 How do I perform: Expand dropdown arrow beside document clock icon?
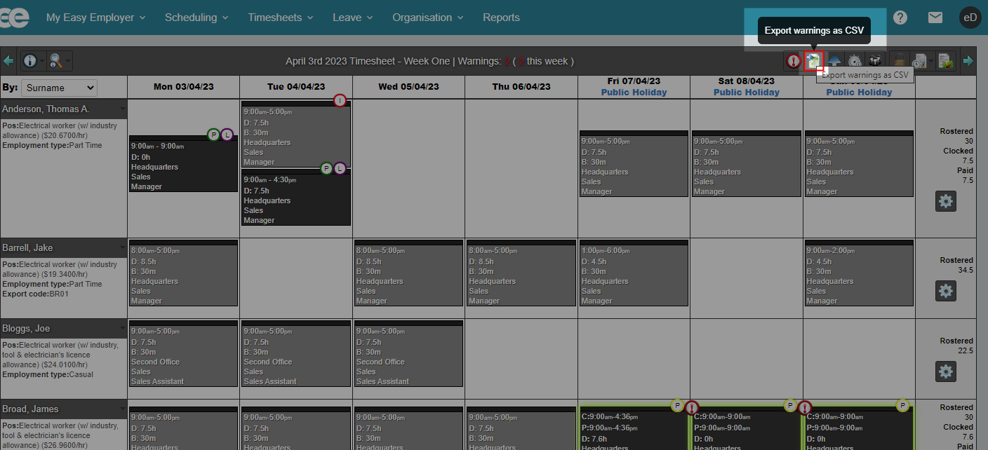click(931, 62)
